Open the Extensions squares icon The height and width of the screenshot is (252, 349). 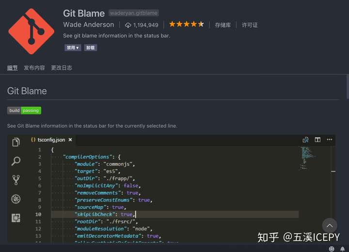pyautogui.click(x=16, y=218)
